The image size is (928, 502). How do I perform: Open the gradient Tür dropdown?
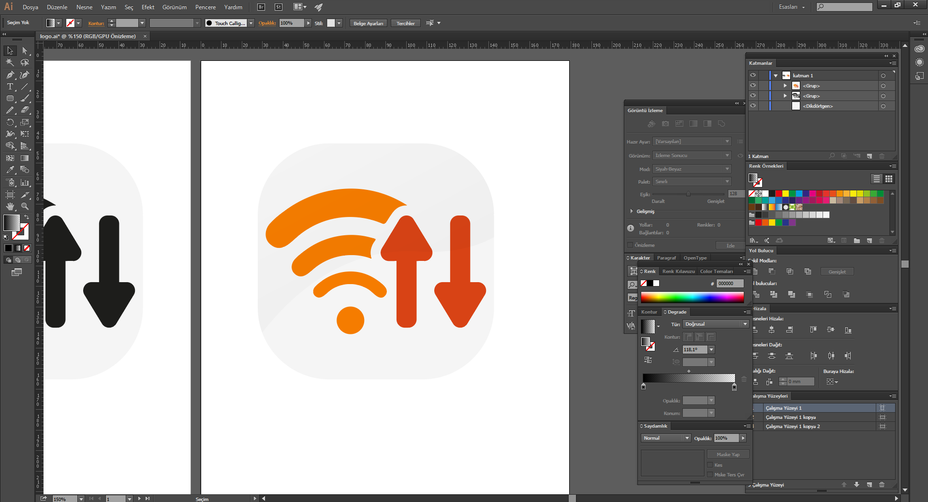(x=716, y=324)
